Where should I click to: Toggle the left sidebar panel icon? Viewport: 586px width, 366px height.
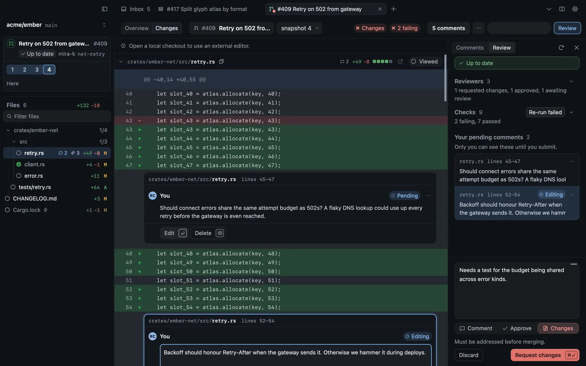coord(105,9)
